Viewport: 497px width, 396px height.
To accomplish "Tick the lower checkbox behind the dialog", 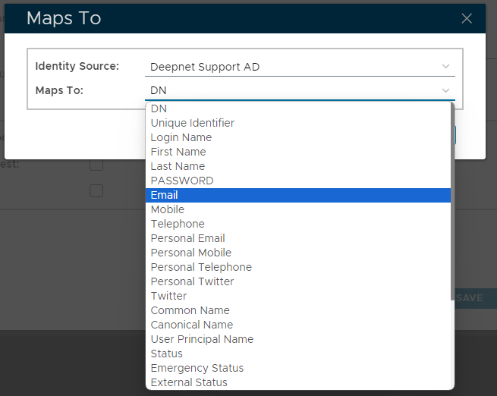I will click(96, 190).
